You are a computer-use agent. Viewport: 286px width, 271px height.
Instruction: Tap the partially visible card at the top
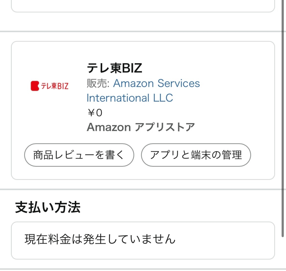tap(143, 6)
